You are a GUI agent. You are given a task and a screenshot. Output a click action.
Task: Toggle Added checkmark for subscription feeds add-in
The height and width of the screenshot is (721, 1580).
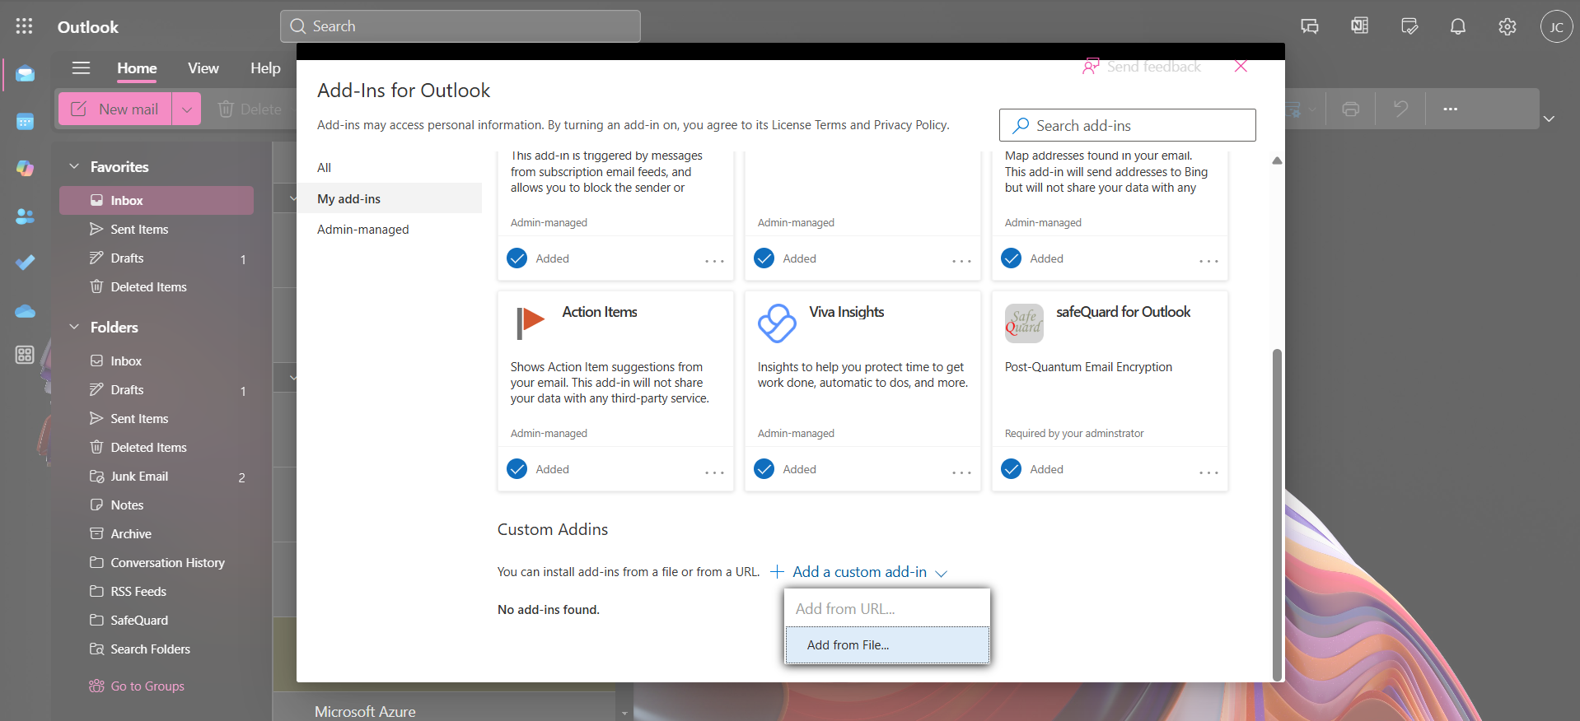click(x=517, y=258)
